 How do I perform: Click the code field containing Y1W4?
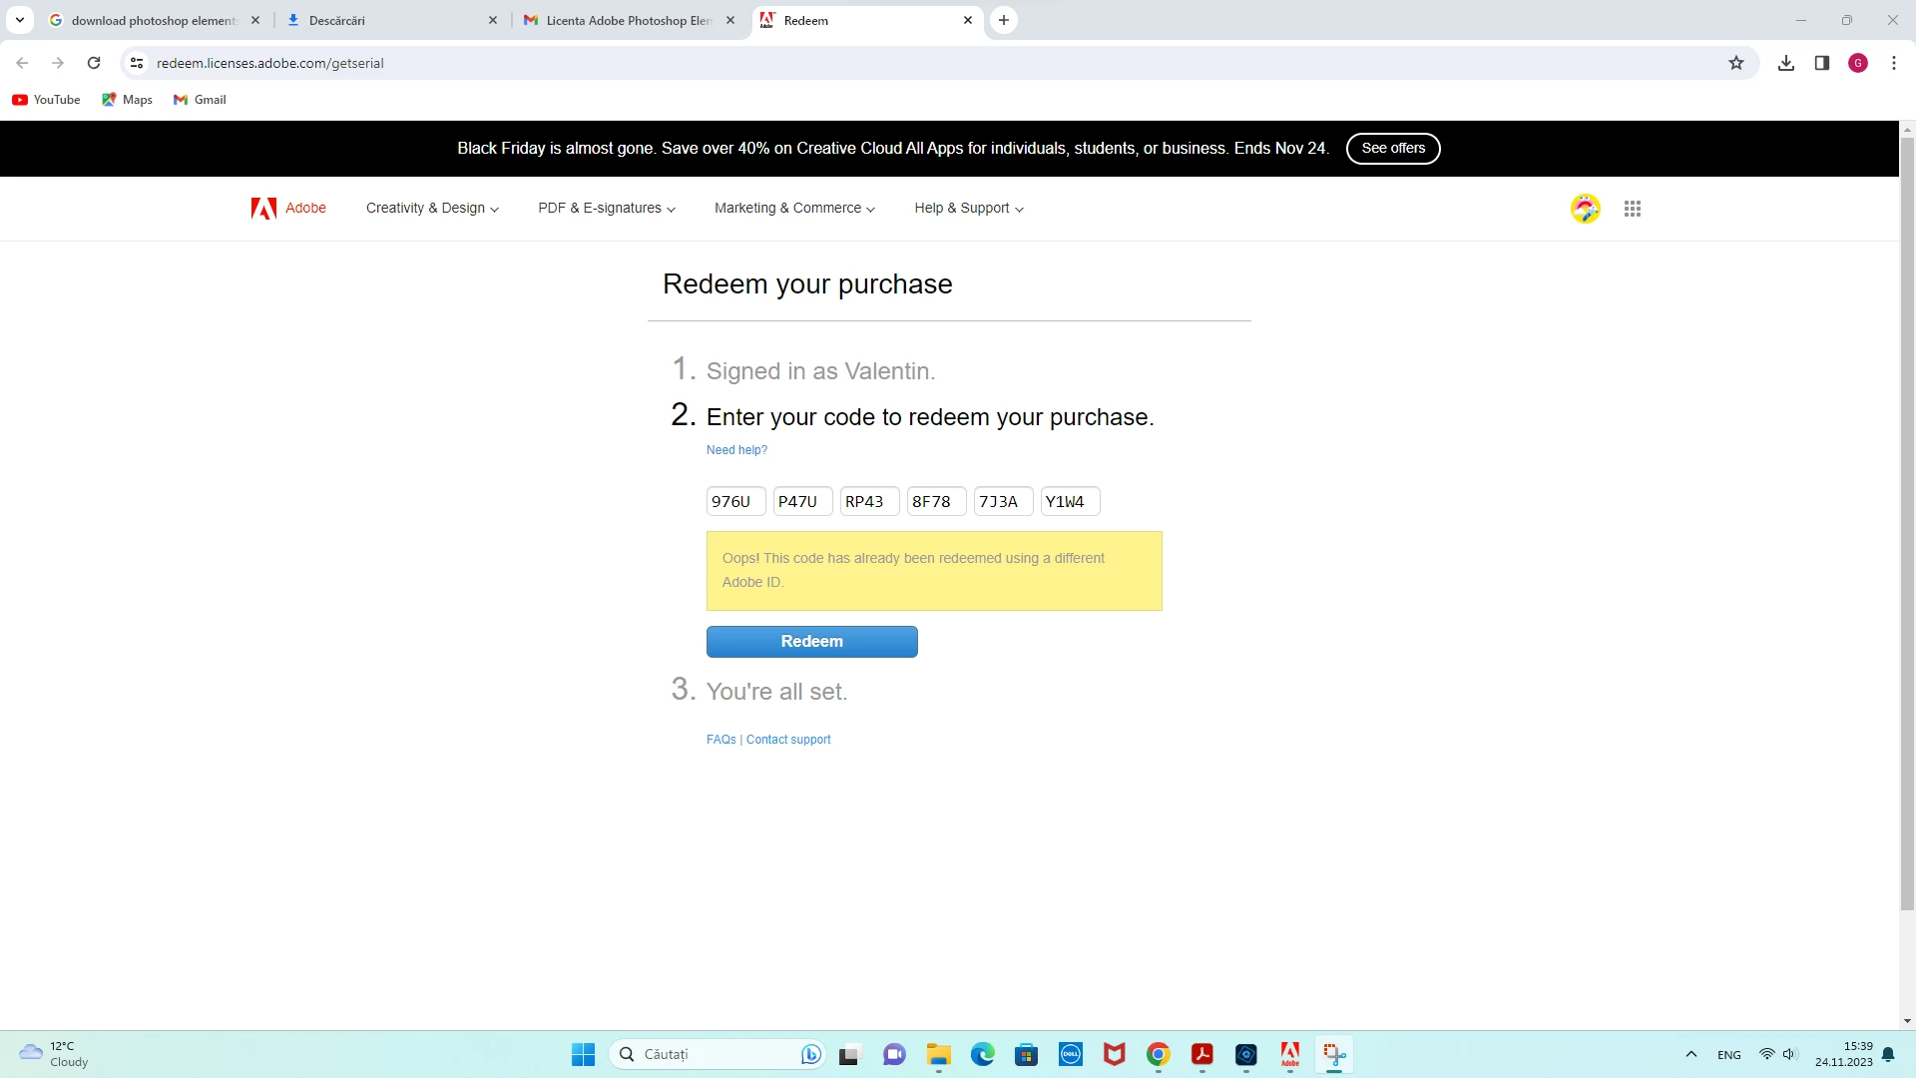1071,501
